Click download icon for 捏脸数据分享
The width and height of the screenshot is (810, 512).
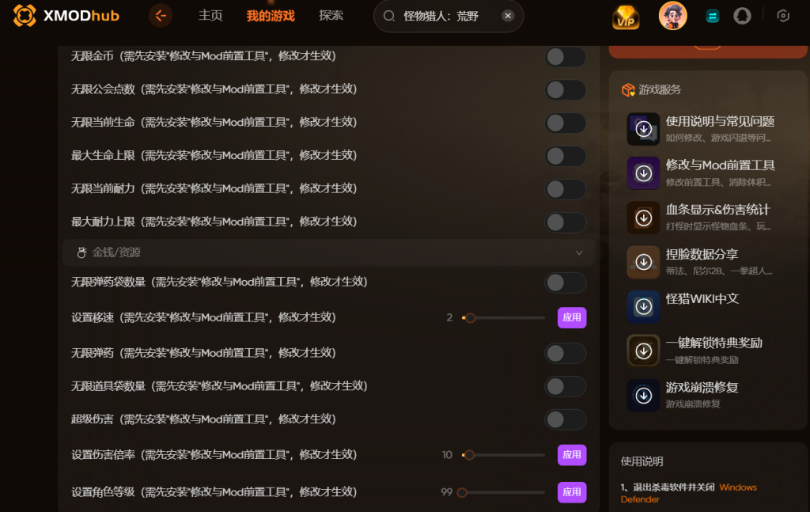643,262
